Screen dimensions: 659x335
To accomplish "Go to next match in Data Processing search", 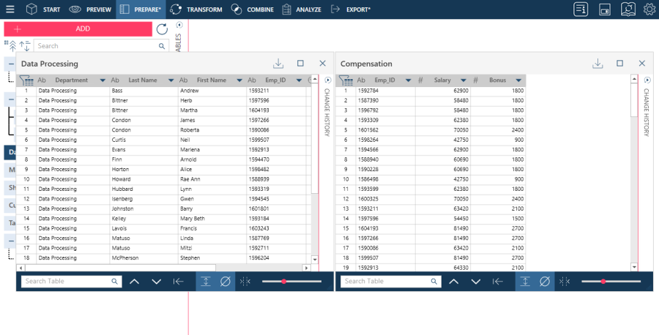I will (x=156, y=282).
